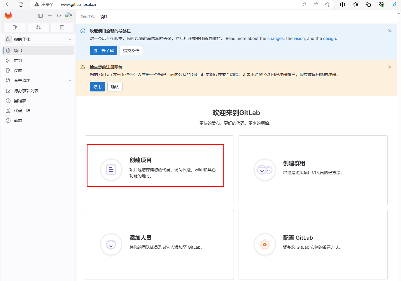
Task: Click the 你的工作 breadcrumb link
Action: [x=87, y=17]
